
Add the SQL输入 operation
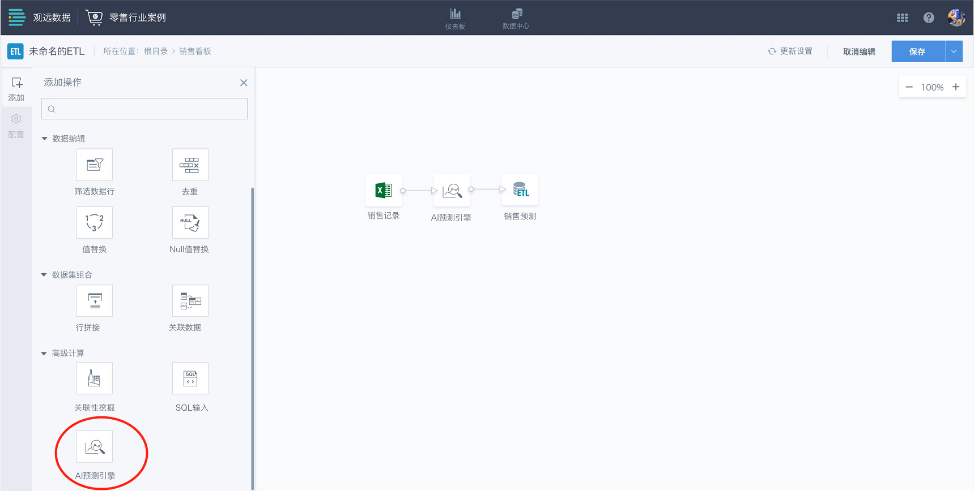(x=190, y=378)
